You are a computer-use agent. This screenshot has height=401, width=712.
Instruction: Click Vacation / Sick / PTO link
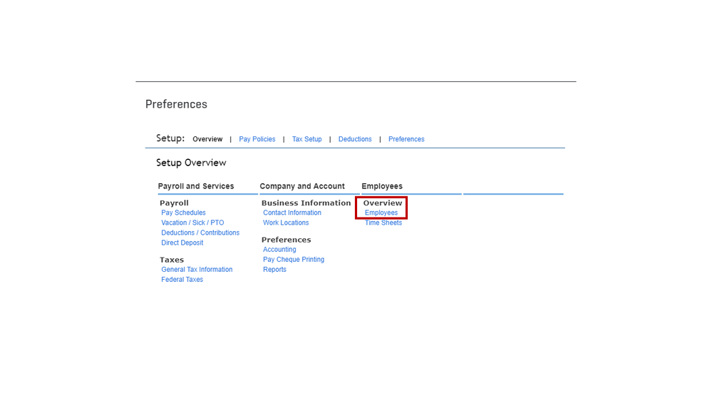click(192, 223)
